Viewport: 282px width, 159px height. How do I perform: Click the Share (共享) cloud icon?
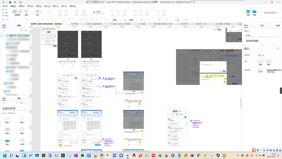tap(254, 12)
